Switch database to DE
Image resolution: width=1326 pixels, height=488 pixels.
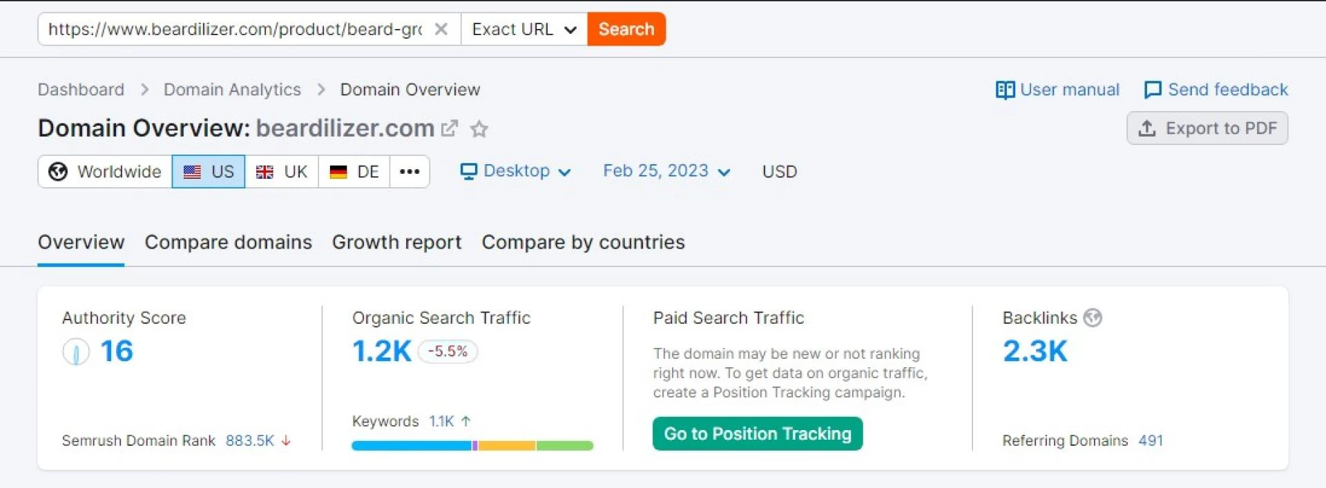click(x=354, y=172)
